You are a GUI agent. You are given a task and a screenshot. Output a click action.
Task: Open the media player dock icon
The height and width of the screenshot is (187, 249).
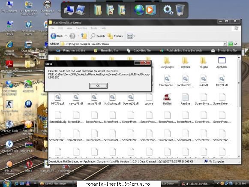[150, 10]
